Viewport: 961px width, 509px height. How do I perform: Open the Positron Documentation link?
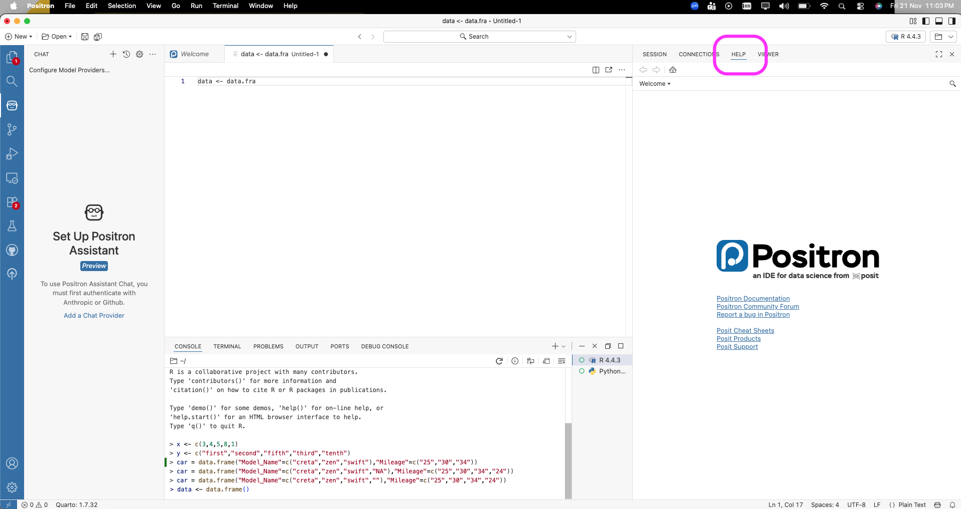point(753,299)
